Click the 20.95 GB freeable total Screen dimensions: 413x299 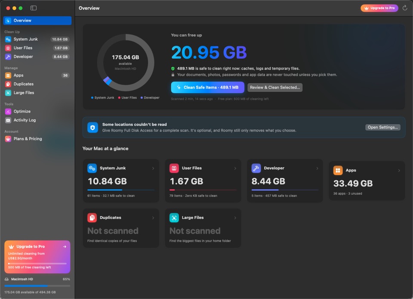[209, 52]
